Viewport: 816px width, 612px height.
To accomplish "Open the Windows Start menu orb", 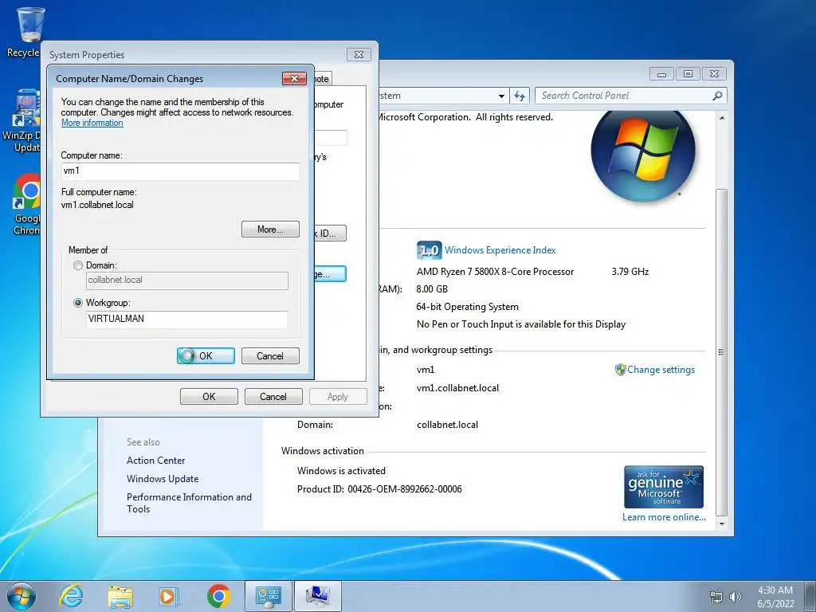I will pyautogui.click(x=22, y=596).
